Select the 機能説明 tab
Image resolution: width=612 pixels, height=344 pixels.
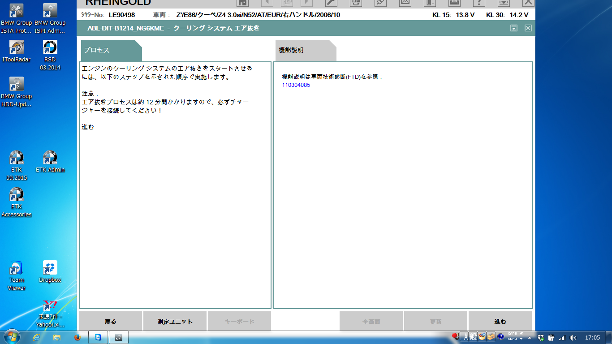click(x=305, y=50)
